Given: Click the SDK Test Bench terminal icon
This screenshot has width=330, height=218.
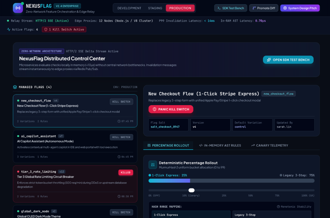Looking at the screenshot, I should 219,8.
